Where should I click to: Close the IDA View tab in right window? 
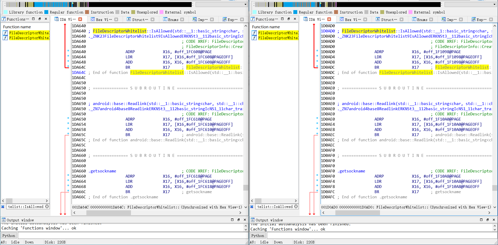(x=329, y=19)
